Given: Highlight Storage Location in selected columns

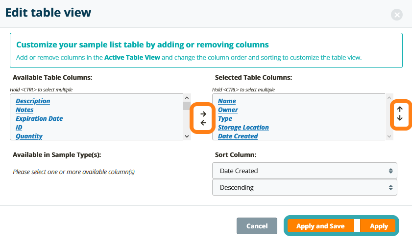Looking at the screenshot, I should pyautogui.click(x=243, y=128).
